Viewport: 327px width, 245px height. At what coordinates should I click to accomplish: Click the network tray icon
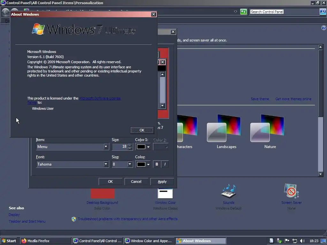coord(294,241)
